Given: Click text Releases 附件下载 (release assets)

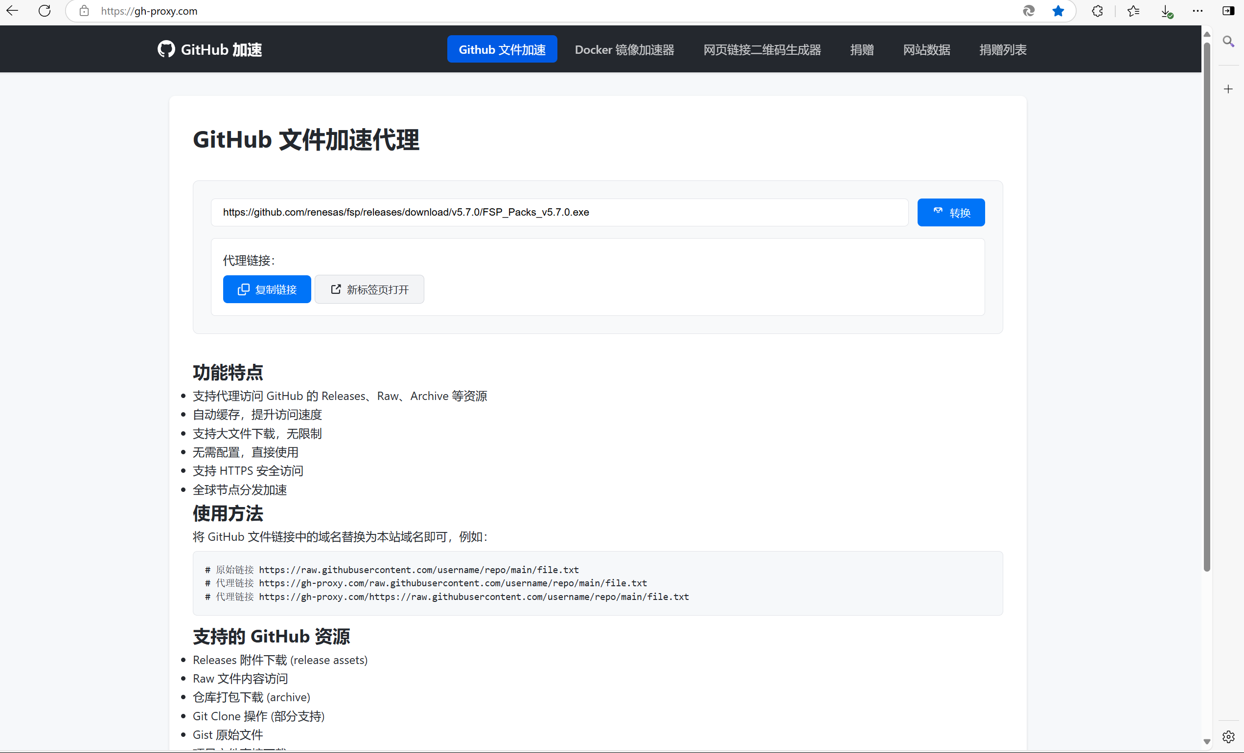Looking at the screenshot, I should [x=280, y=660].
